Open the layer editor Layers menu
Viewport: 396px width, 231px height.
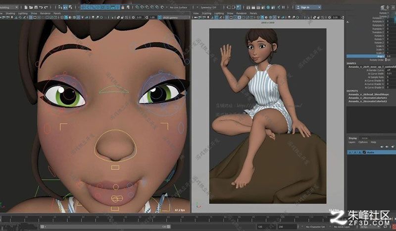pos(352,142)
